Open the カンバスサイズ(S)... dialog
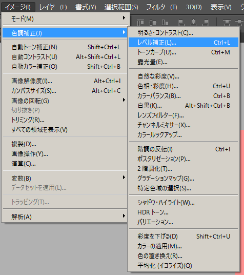The image size is (244, 275). point(65,91)
